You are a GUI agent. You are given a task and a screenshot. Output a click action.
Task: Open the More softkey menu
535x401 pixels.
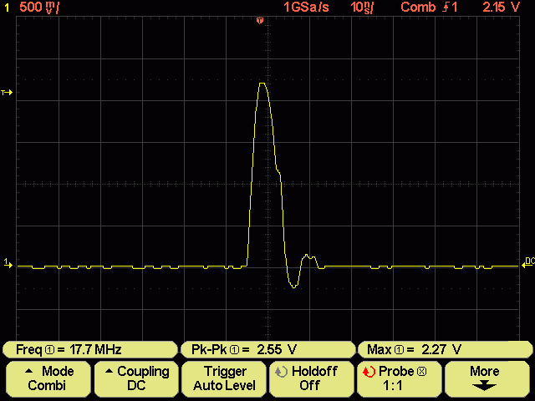[487, 378]
